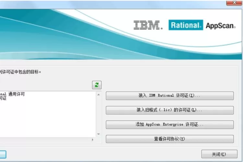Load old format .lic license button
This screenshot has width=243, height=162.
click(170, 110)
